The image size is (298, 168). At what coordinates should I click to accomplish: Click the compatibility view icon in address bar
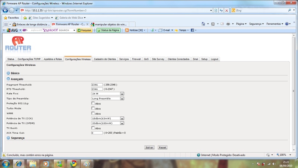click(216, 10)
